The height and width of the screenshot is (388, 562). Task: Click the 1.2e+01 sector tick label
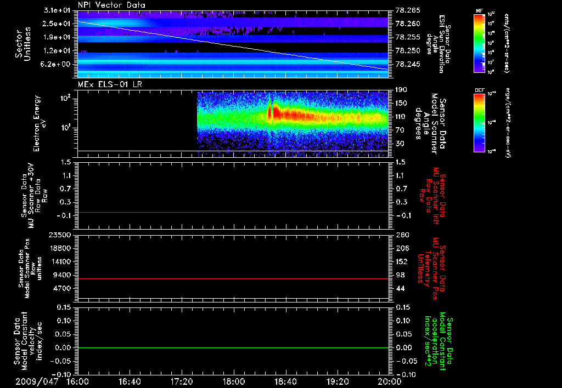(x=57, y=51)
